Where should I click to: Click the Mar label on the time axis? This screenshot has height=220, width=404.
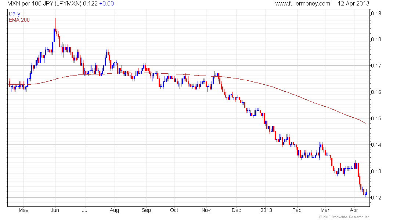pyautogui.click(x=325, y=210)
